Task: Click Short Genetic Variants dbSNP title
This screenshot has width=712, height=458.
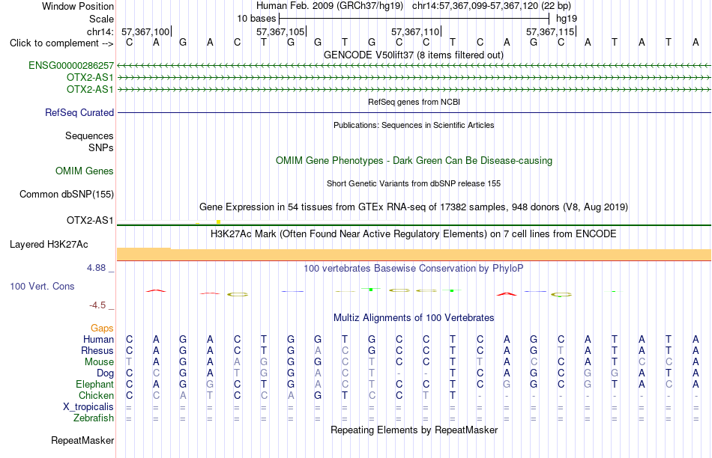Action: (414, 183)
